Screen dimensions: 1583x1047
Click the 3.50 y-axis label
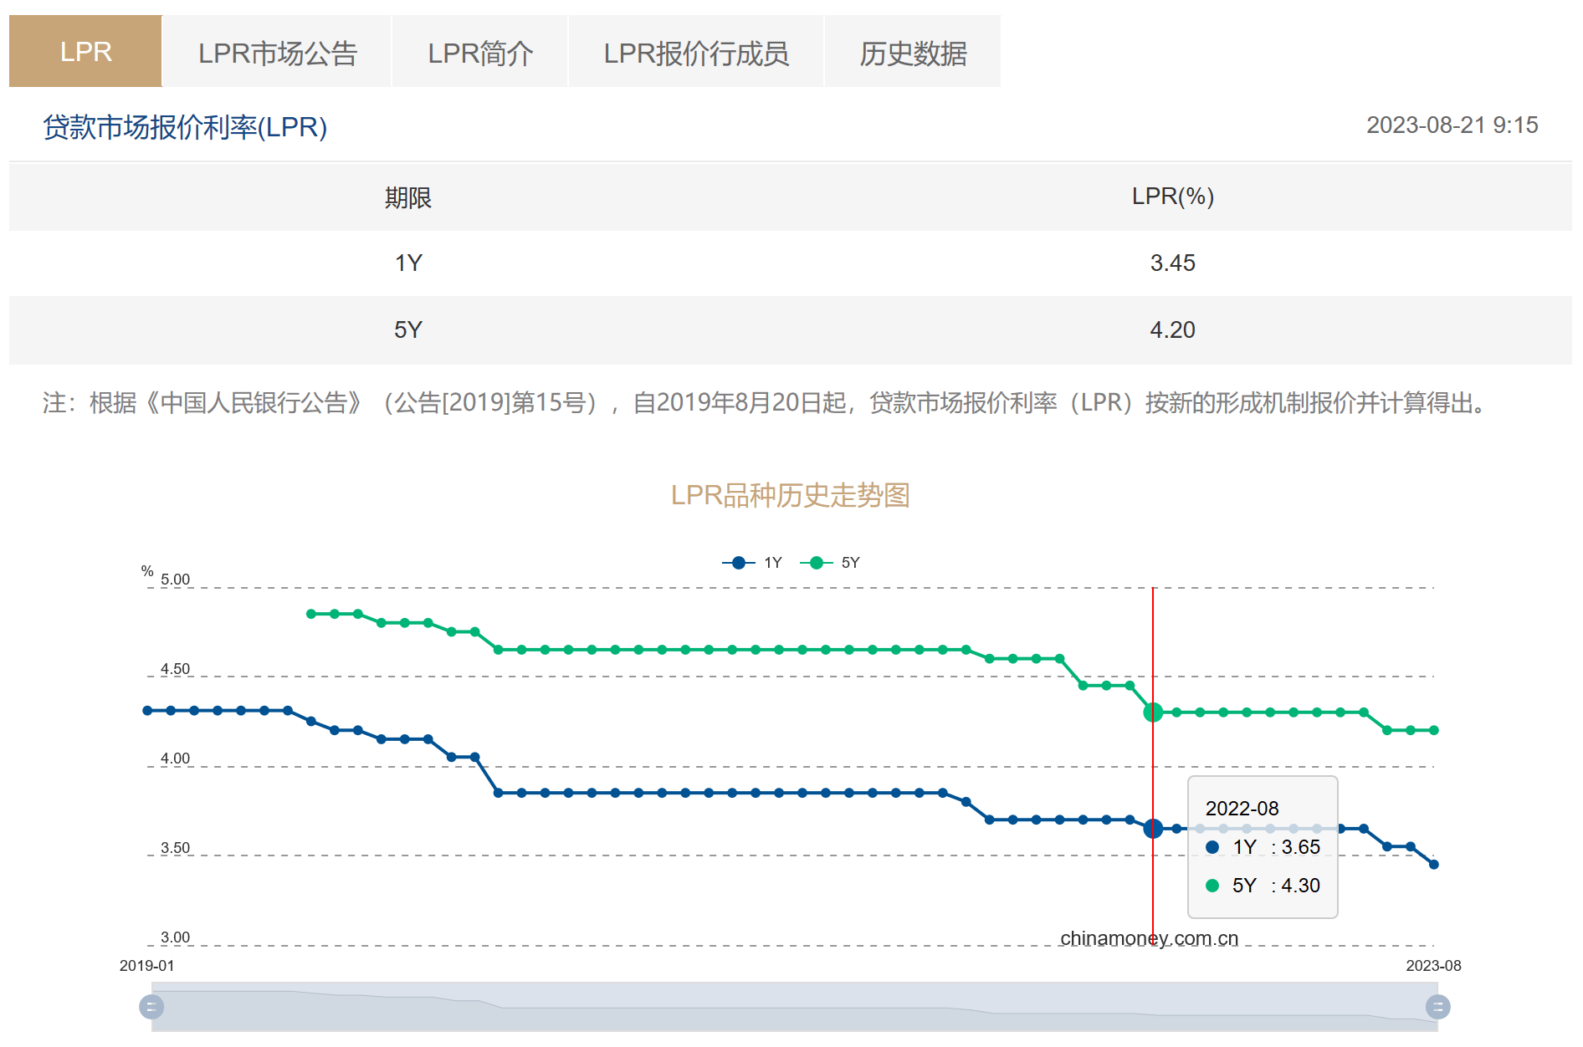pyautogui.click(x=175, y=848)
